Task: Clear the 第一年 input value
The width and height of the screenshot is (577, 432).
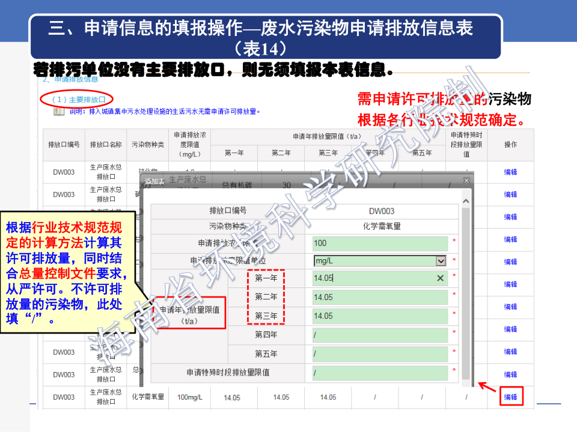Action: 440,278
